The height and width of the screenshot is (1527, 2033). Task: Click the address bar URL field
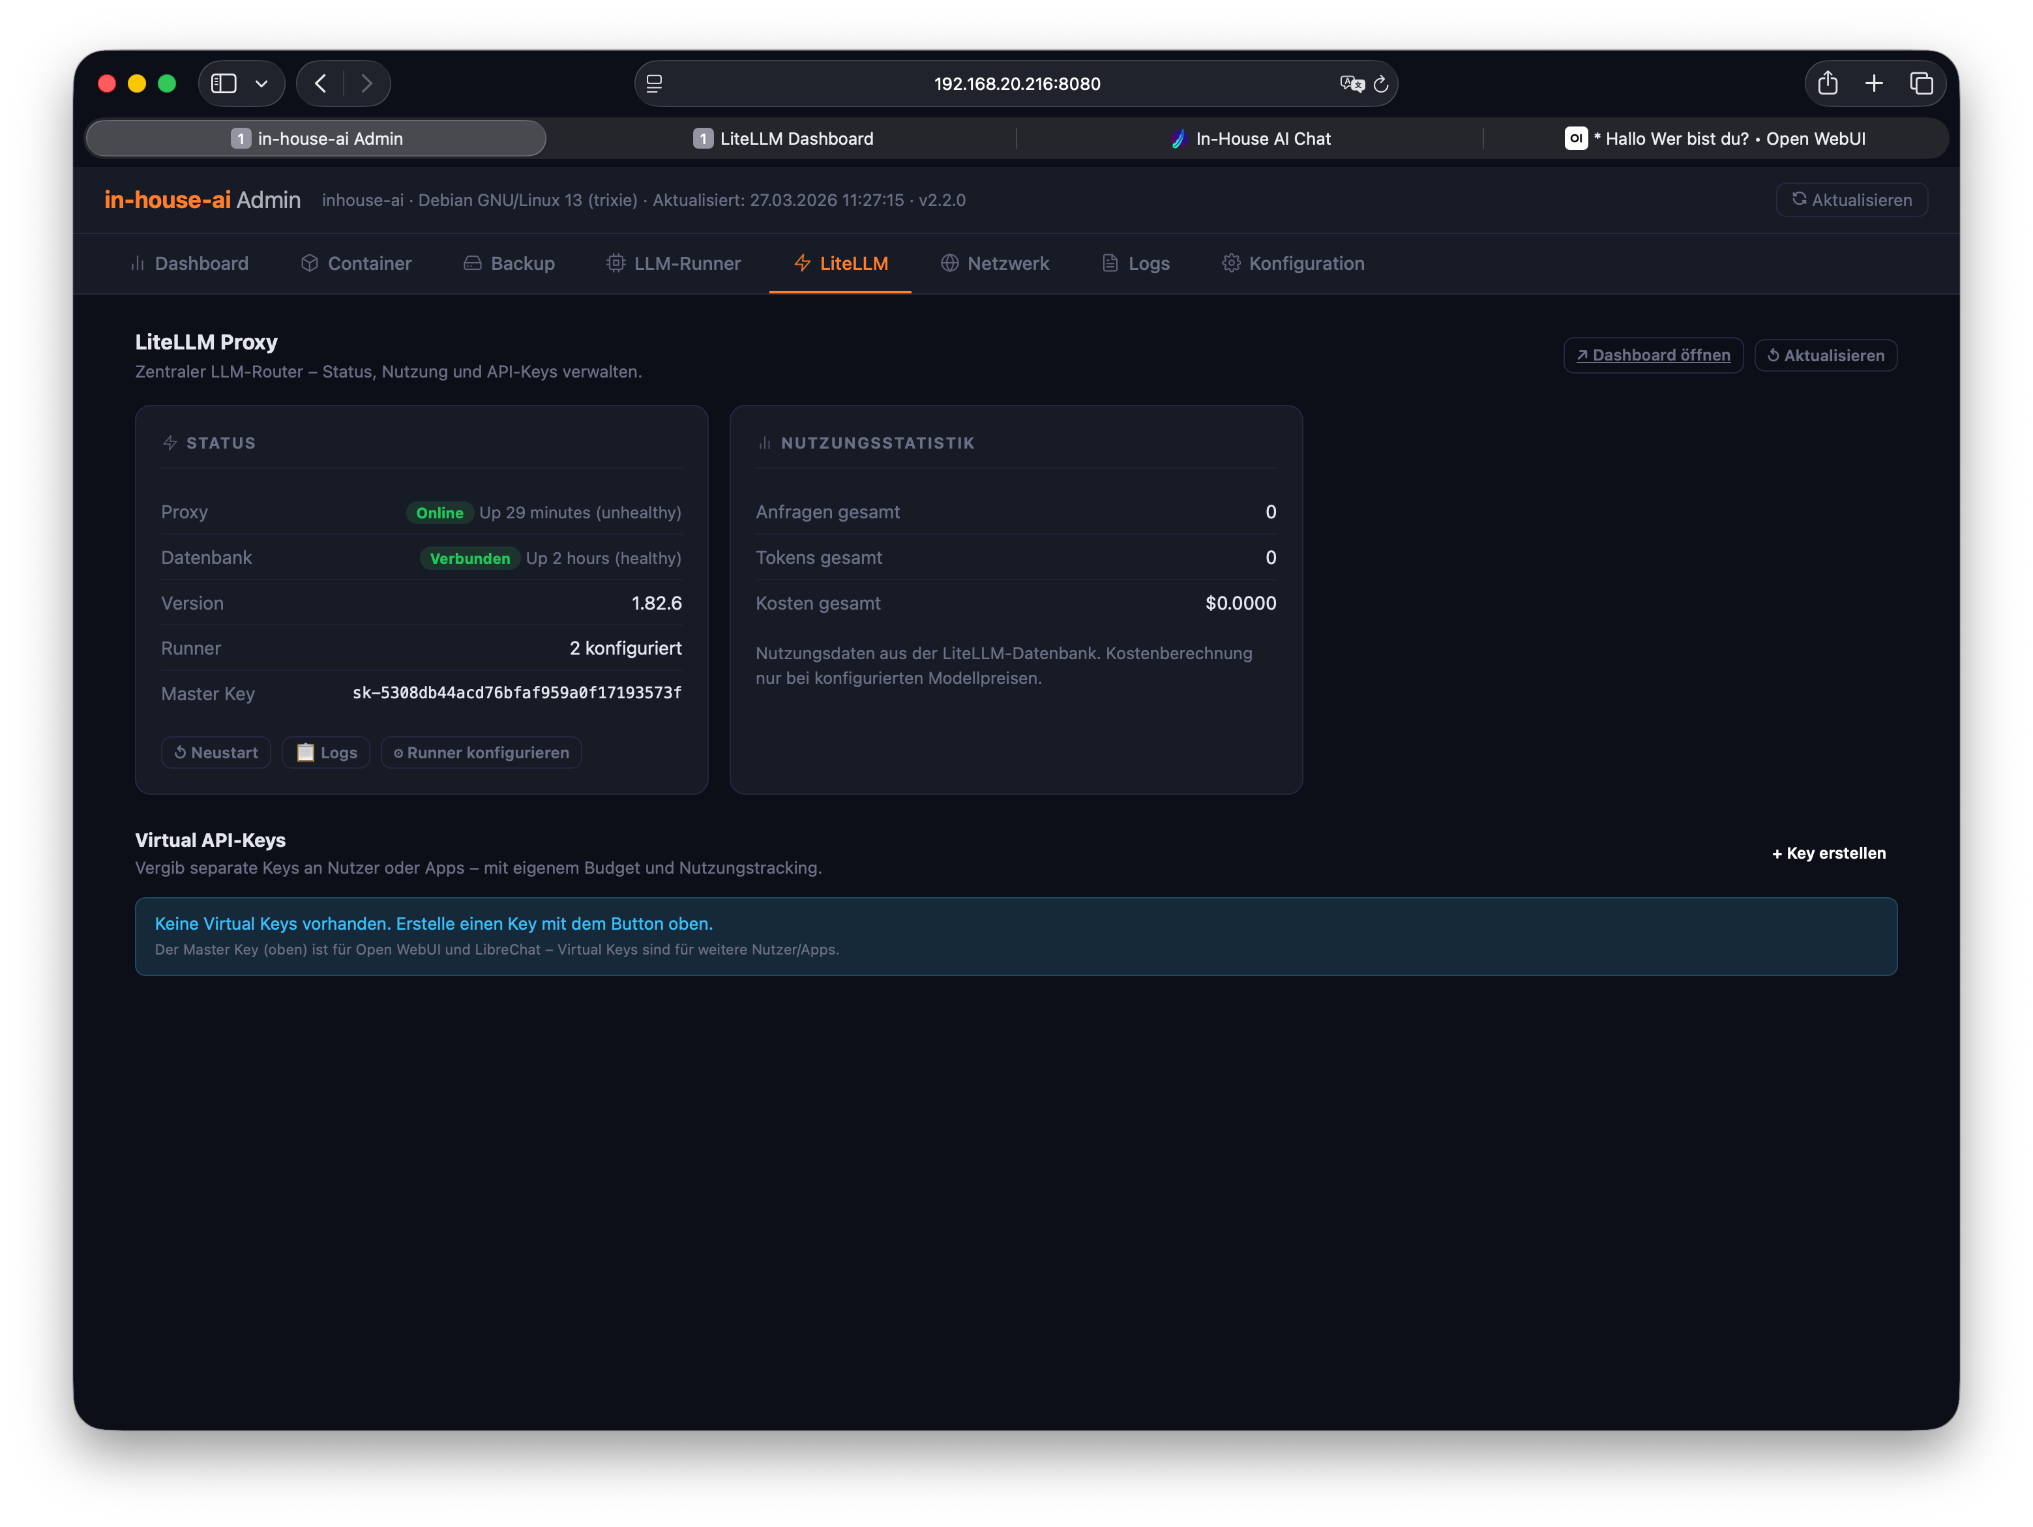click(x=1016, y=83)
